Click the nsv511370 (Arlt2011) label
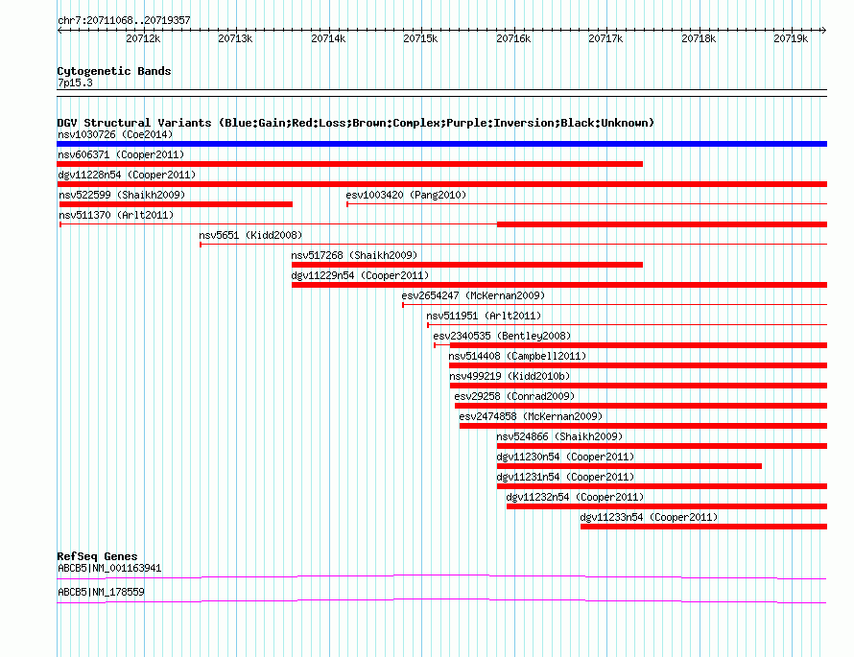The image size is (854, 657). (116, 215)
